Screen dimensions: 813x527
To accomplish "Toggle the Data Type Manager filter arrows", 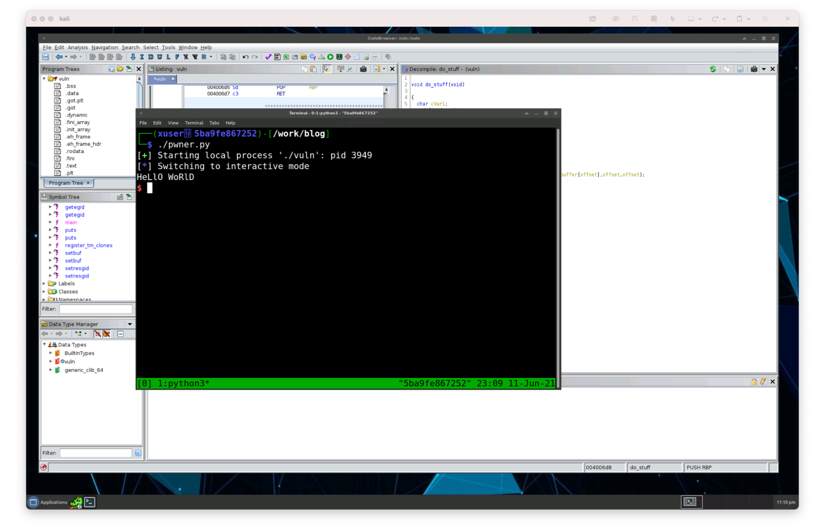I will 78,334.
